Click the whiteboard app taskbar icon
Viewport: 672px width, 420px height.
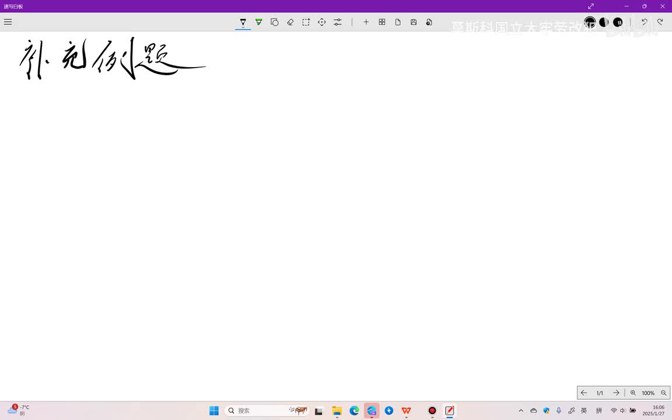tap(449, 411)
